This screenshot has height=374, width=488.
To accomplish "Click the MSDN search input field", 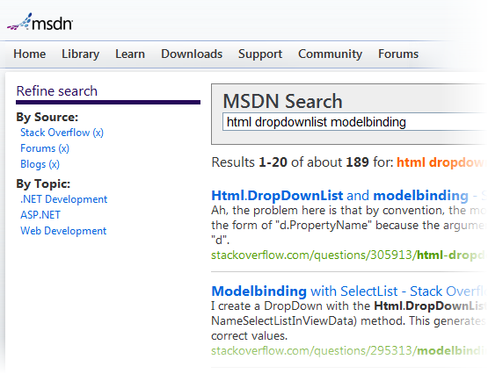I will click(355, 122).
